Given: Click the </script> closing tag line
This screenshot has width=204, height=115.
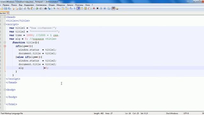Looking at the screenshot, I should tap(13, 79).
